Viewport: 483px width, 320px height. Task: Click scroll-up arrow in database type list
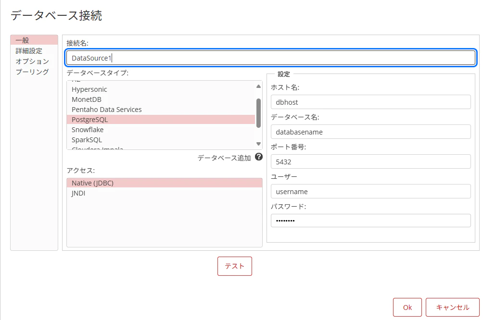(258, 86)
